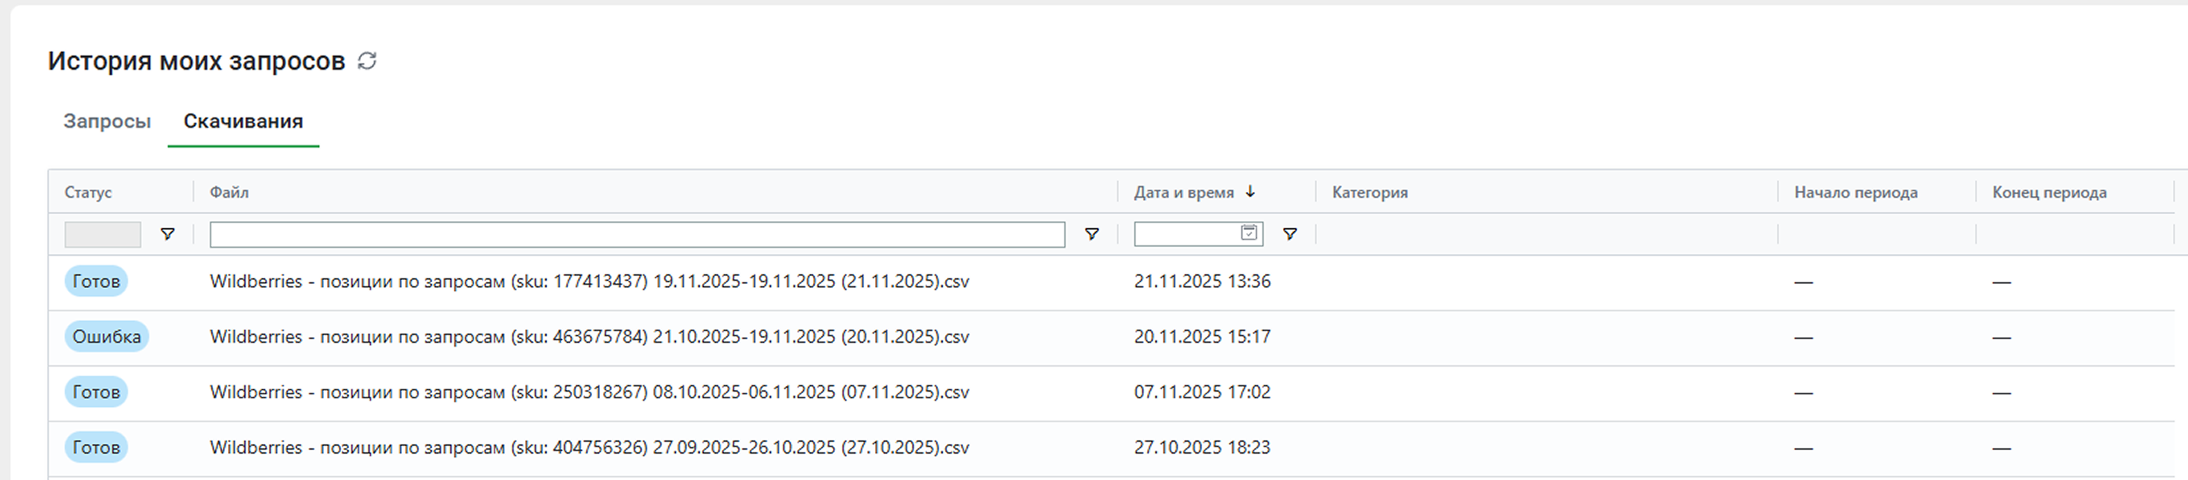Toggle sort arrow on Дата и время header
The width and height of the screenshot is (2188, 480).
tap(1250, 192)
